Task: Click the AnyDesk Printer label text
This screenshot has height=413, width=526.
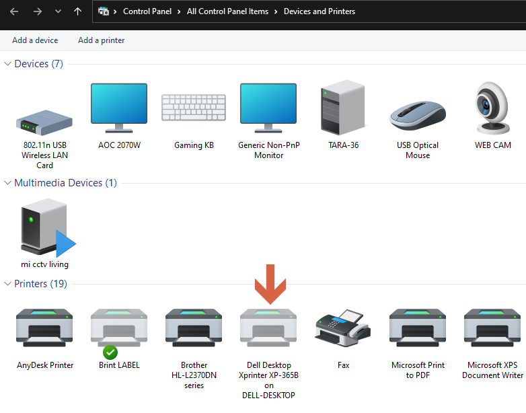Action: pos(45,365)
